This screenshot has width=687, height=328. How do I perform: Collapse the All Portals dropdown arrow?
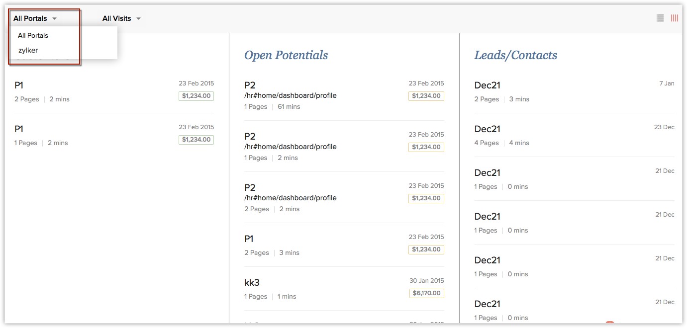pos(54,19)
